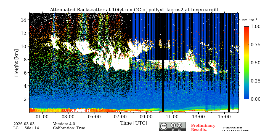Click the SA share-alike circular arrow icon
The width and height of the screenshot is (265, 132).
click(179, 125)
